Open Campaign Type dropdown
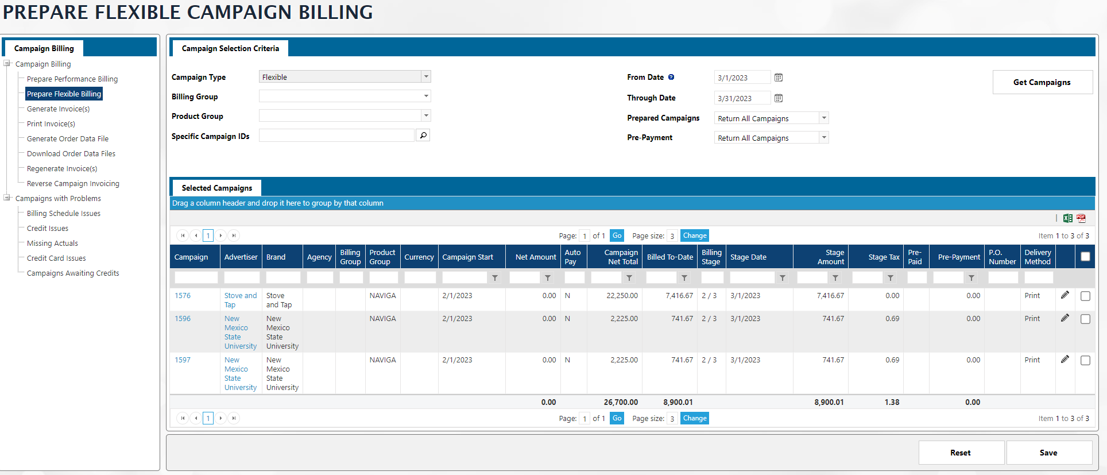The image size is (1107, 475). [425, 77]
